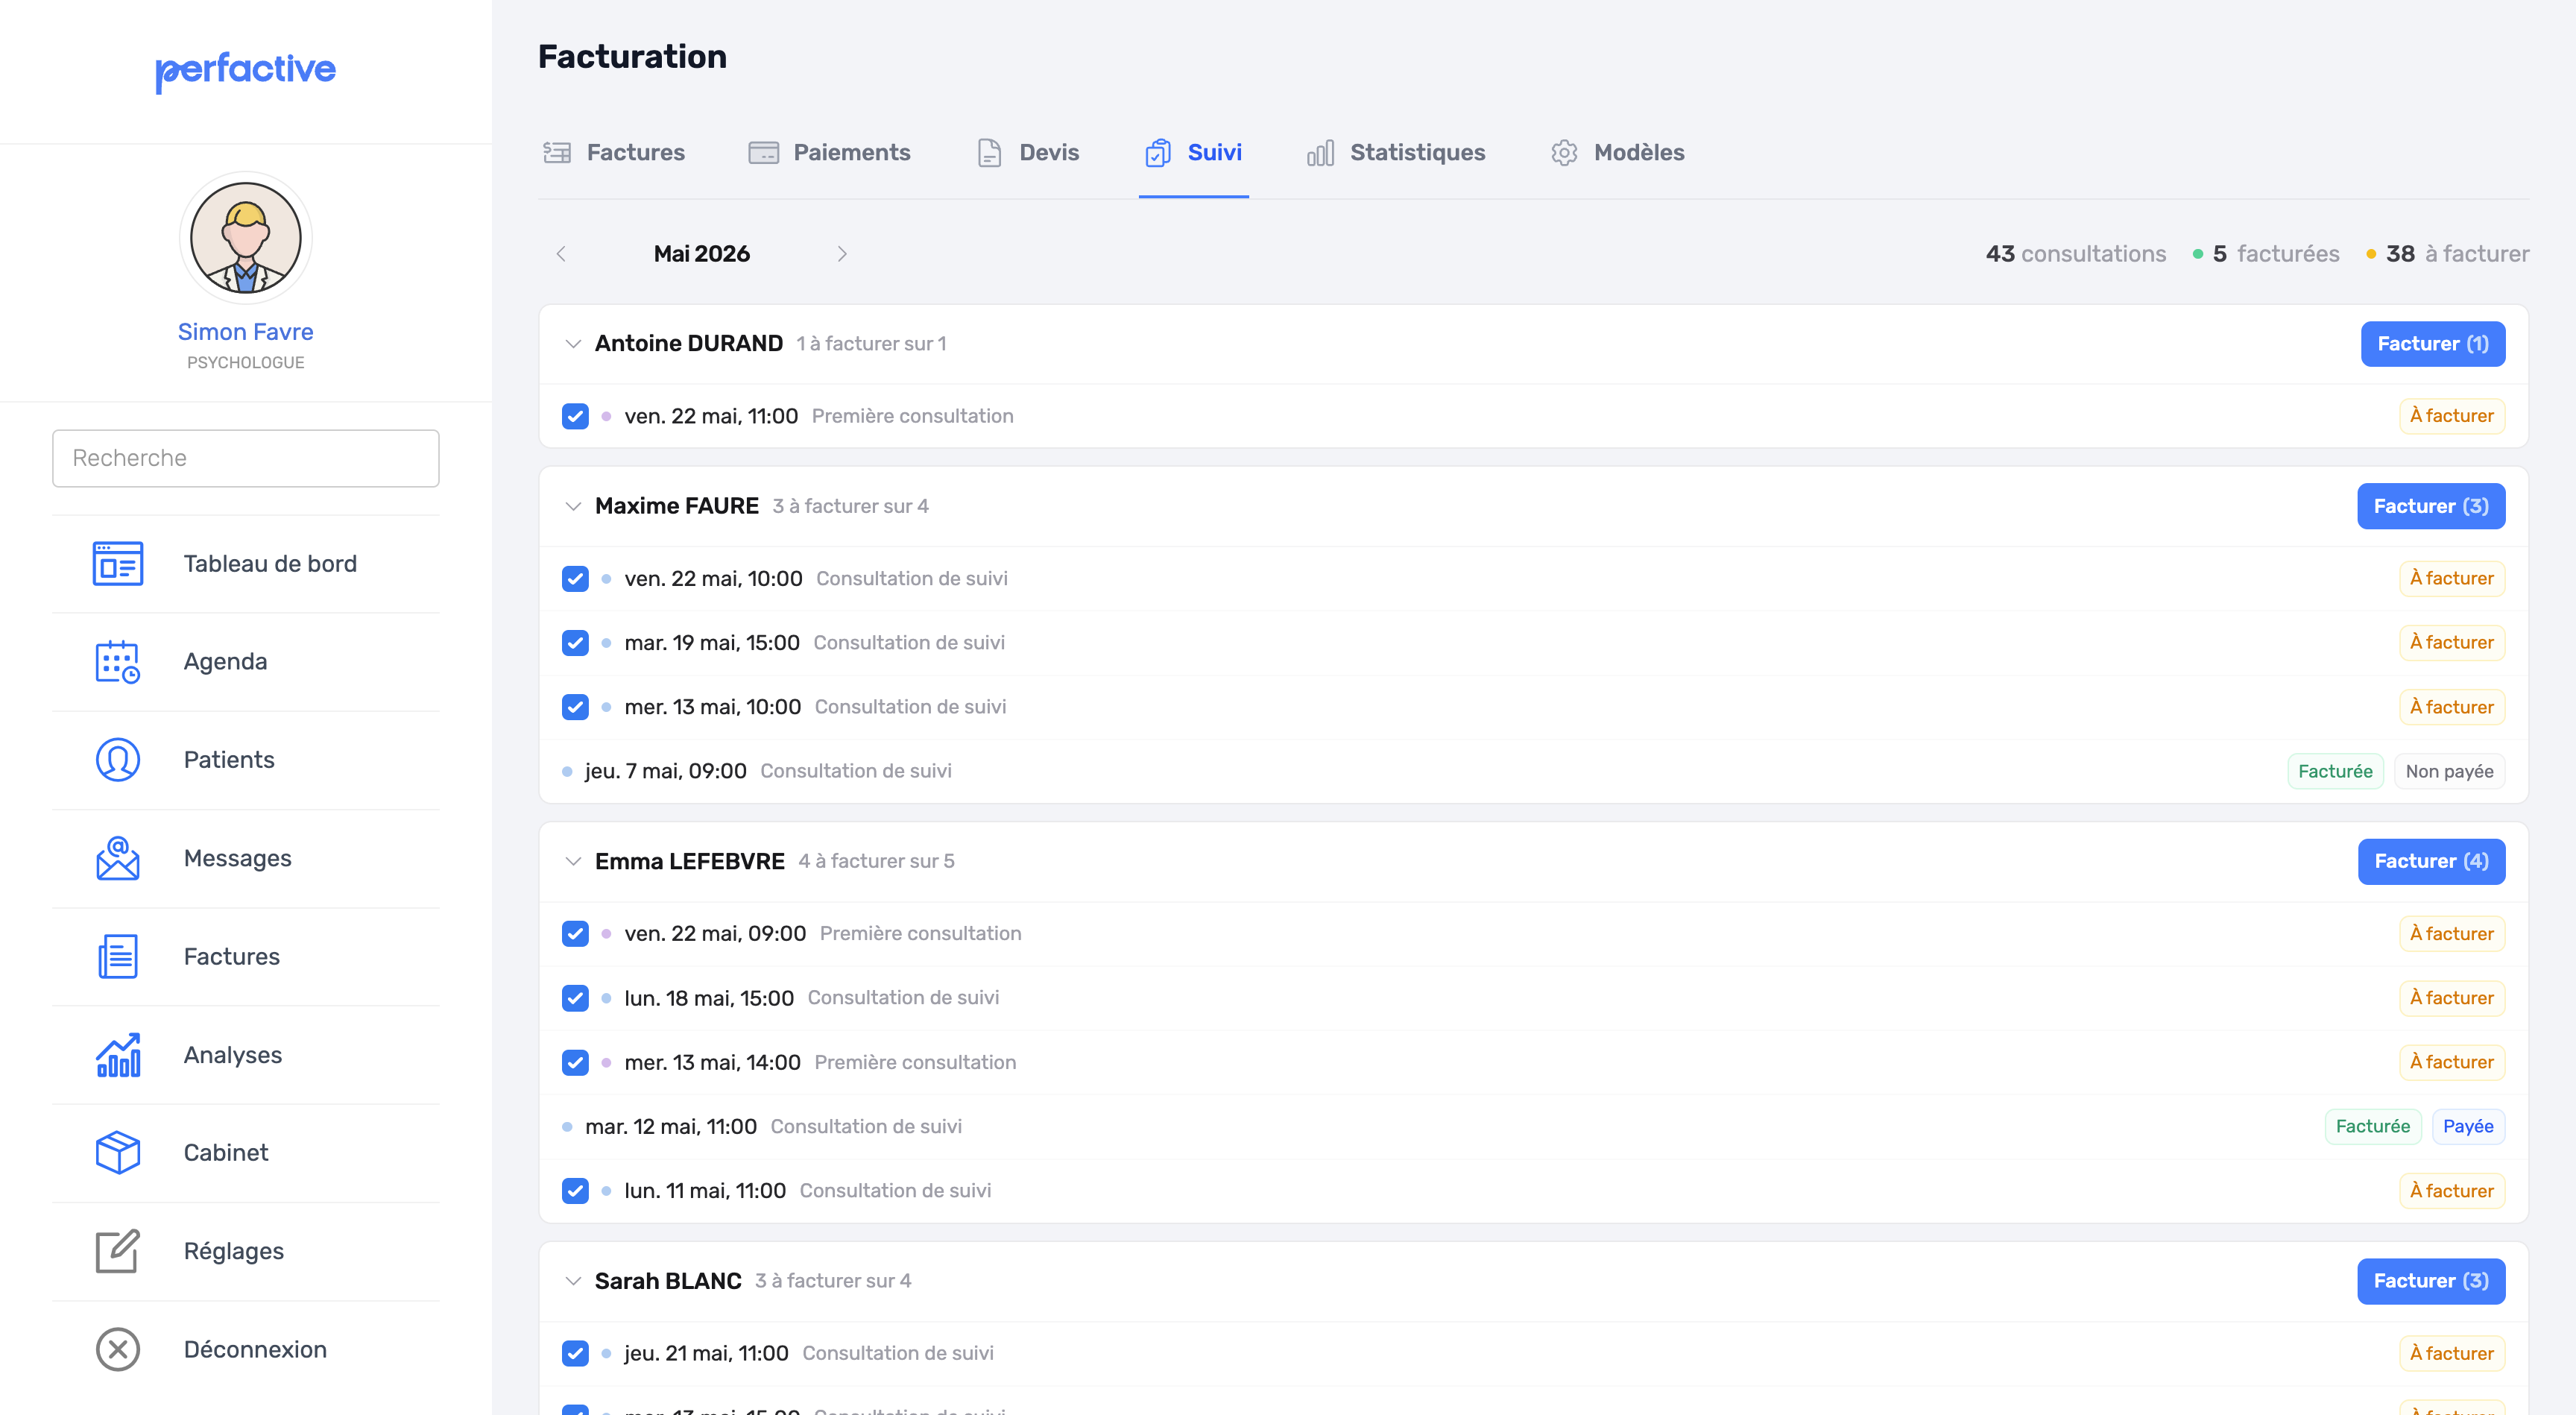Switch to the Statistiques tab
Screen dimensions: 2576x1415
1396,153
